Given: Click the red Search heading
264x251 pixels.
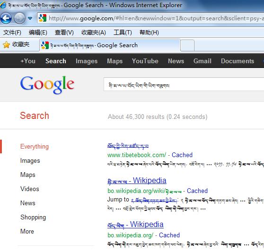Looking at the screenshot, I should [x=35, y=116].
